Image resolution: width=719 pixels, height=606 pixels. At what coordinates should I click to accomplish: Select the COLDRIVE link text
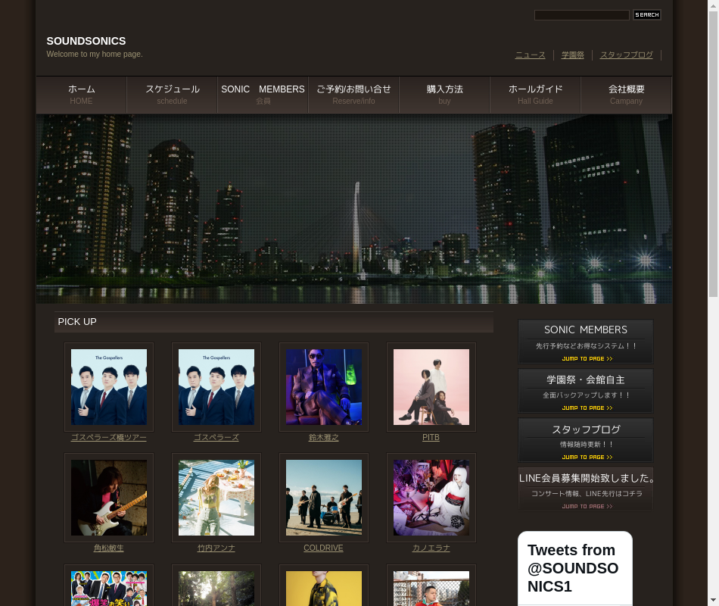pyautogui.click(x=323, y=548)
